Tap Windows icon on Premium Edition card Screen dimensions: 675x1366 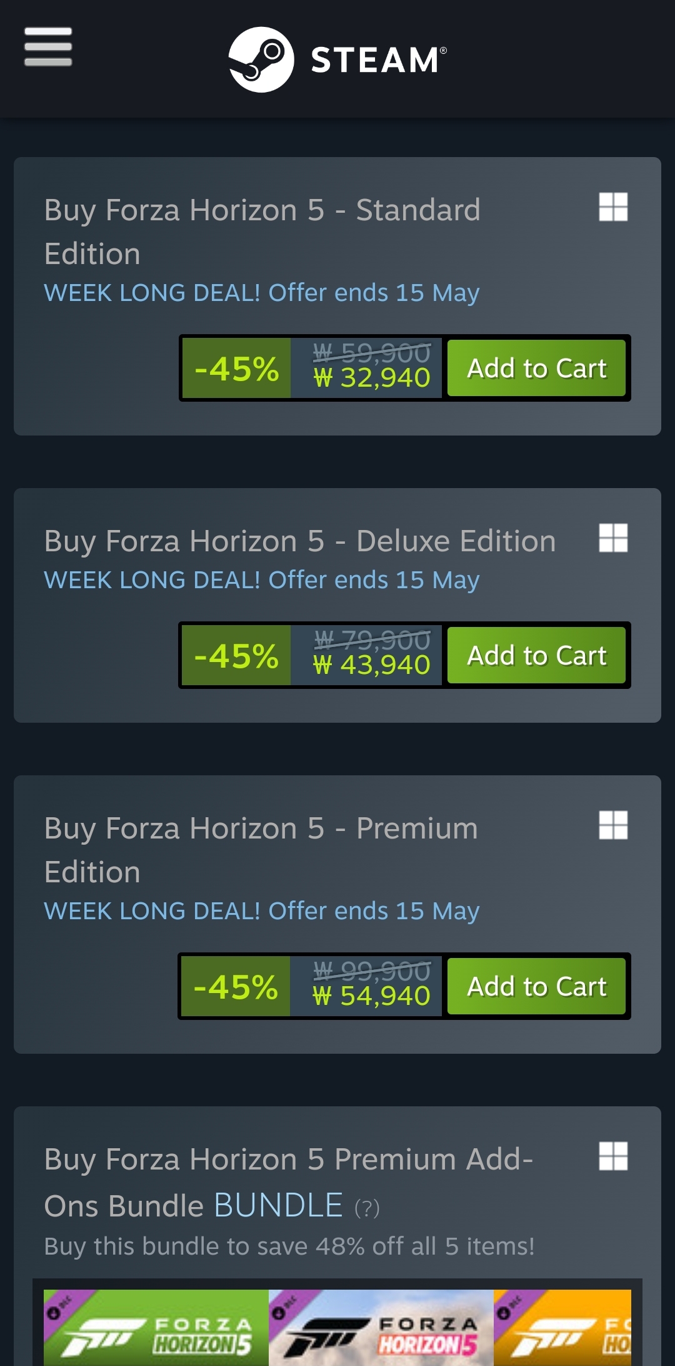coord(613,825)
